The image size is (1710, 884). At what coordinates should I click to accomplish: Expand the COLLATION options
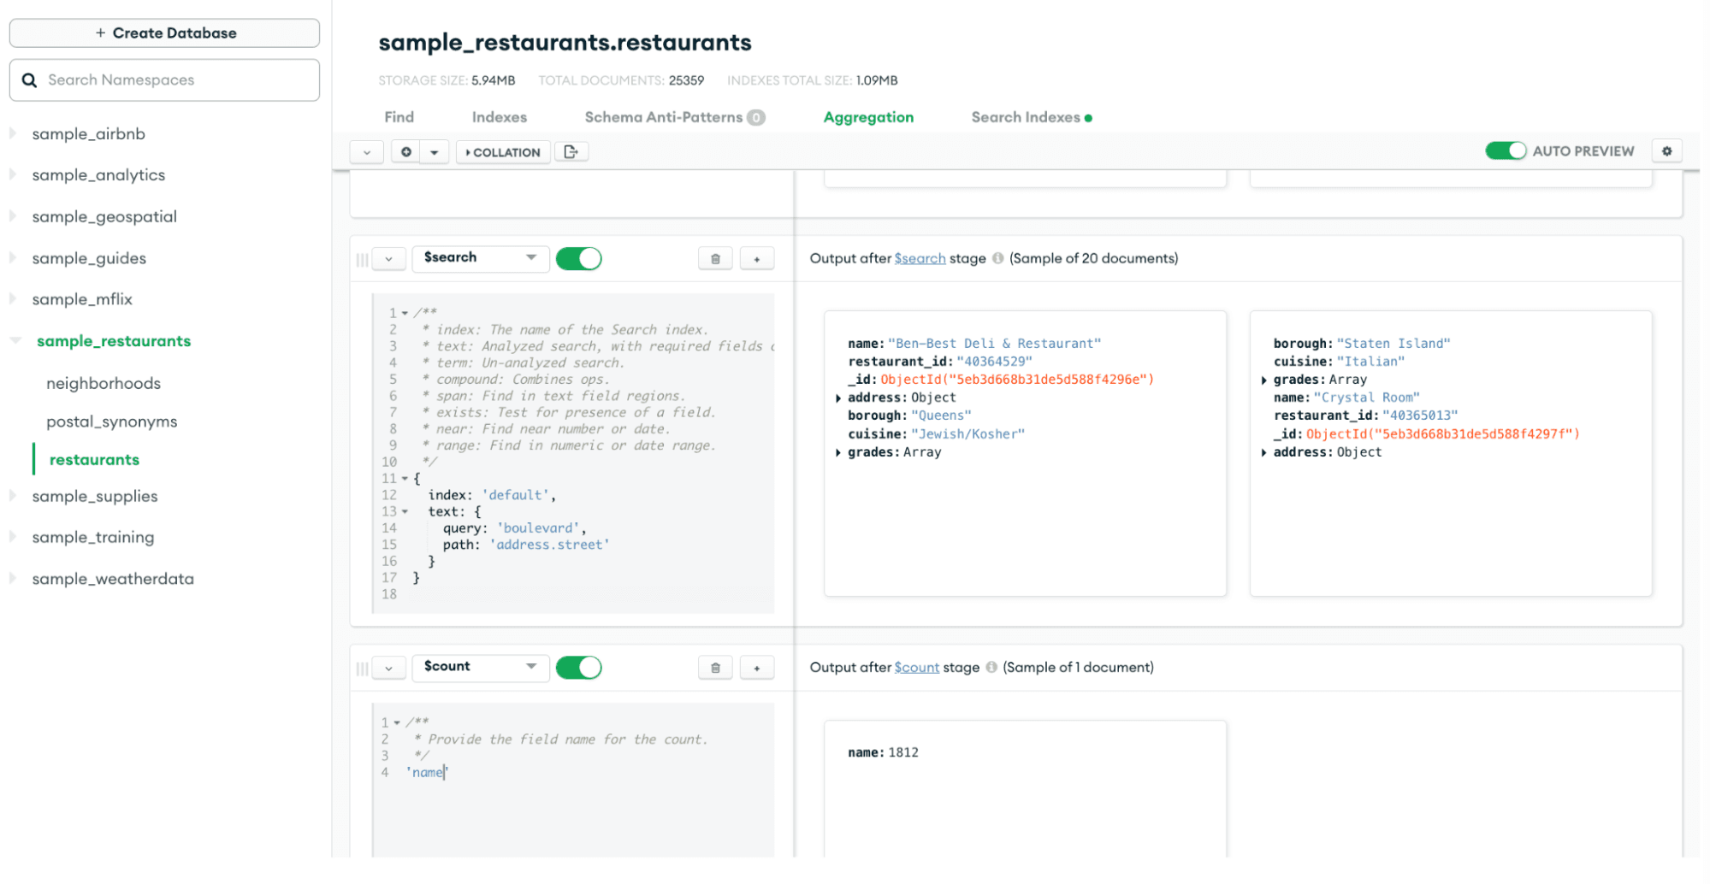pos(503,152)
